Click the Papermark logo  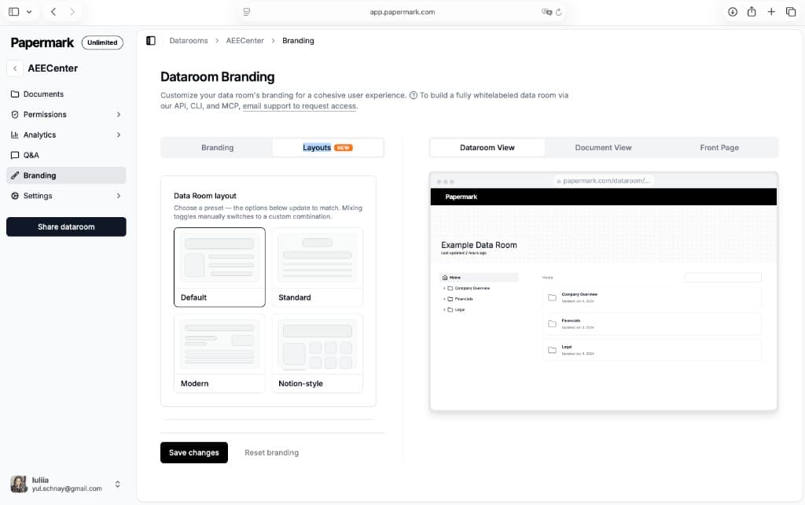point(42,42)
